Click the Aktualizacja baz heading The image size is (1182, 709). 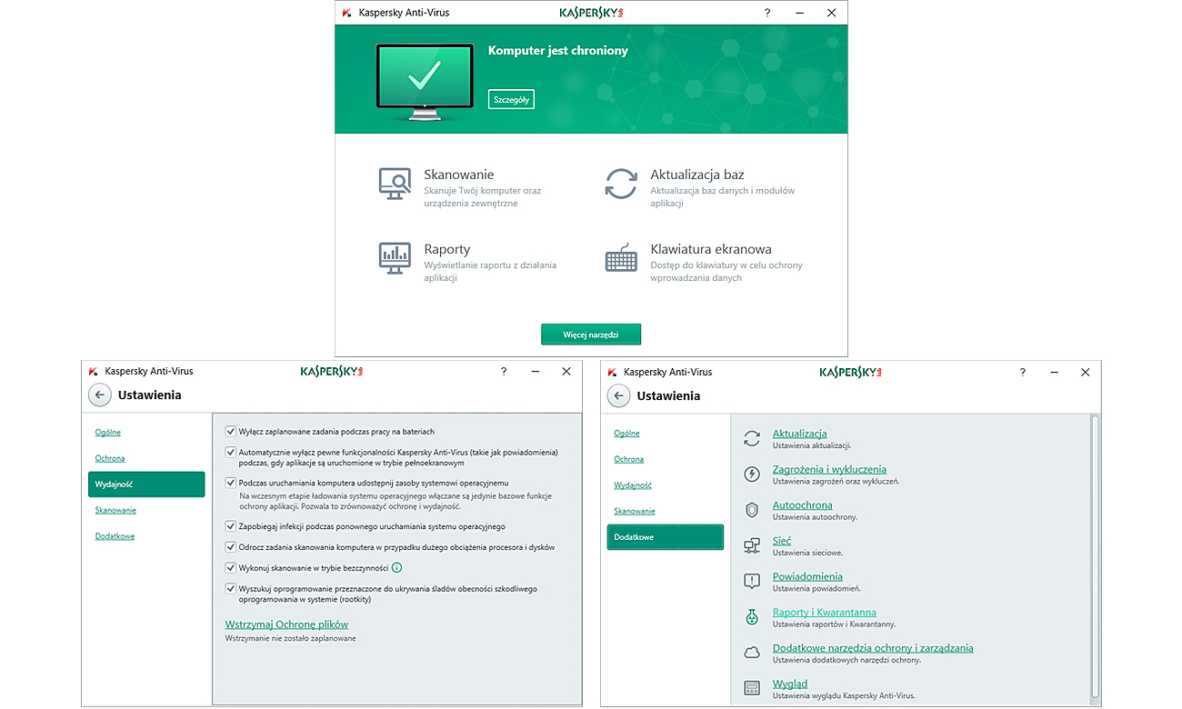click(697, 175)
